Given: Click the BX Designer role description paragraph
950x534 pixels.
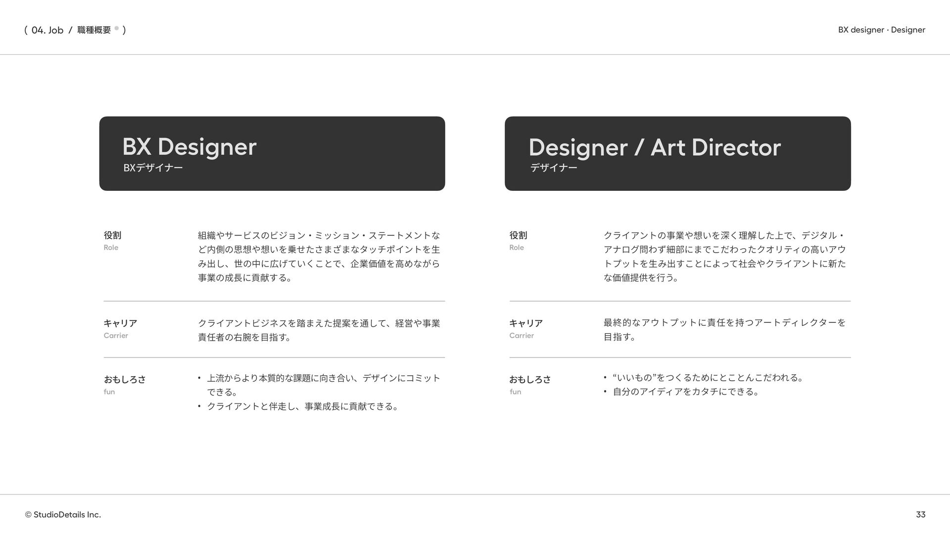Looking at the screenshot, I should pos(319,256).
